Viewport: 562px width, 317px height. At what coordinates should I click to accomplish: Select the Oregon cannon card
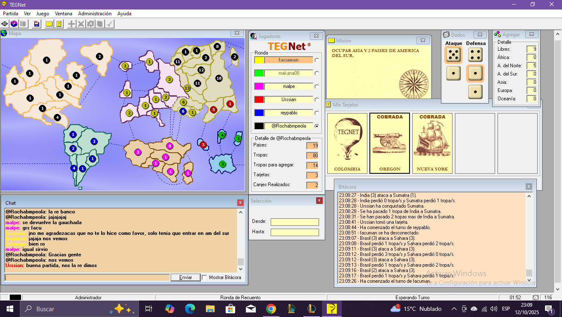[390, 143]
